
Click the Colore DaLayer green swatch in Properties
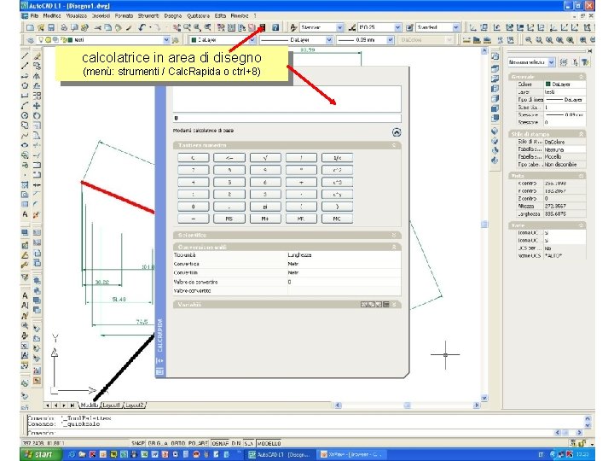548,85
